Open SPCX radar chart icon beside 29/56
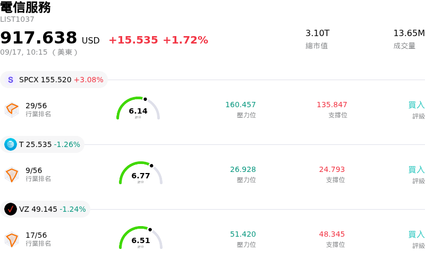425x259 pixels. (12, 110)
